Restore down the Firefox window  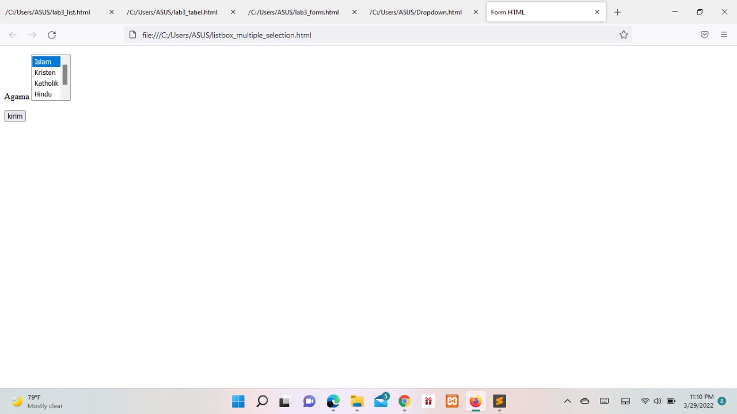700,12
